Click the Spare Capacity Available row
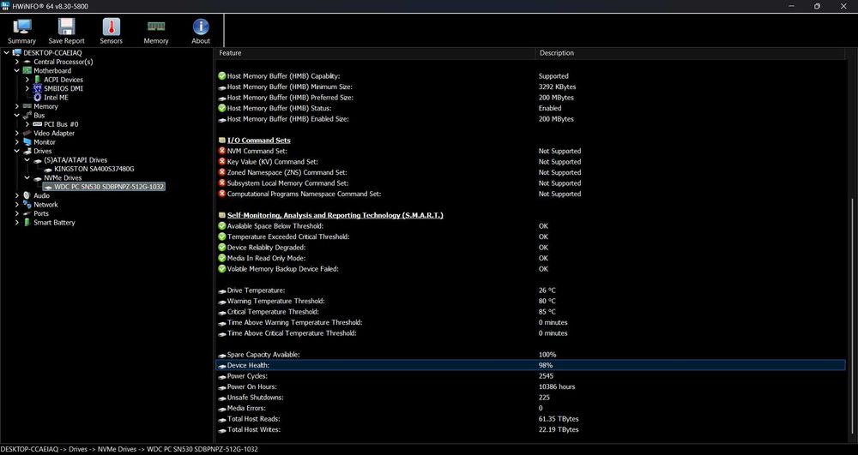 point(531,355)
